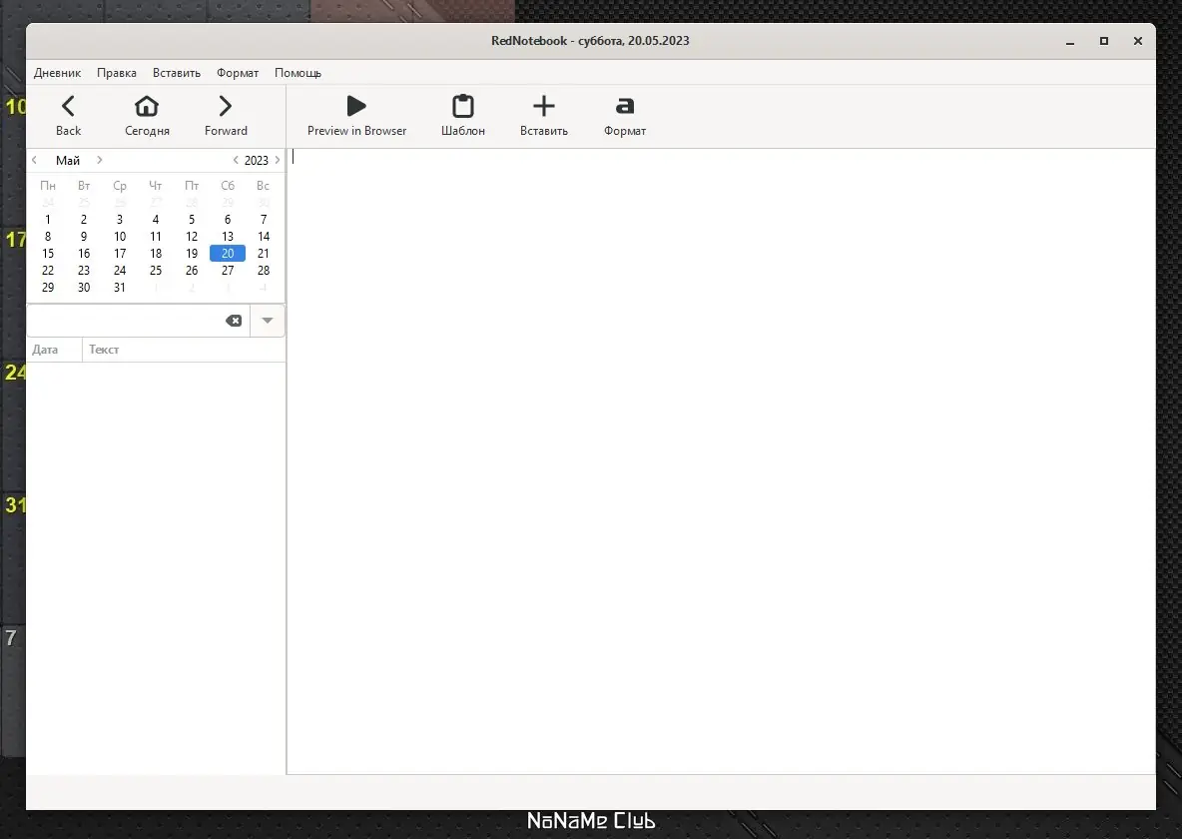Image resolution: width=1182 pixels, height=839 pixels.
Task: Open the Дневник menu
Action: [57, 73]
